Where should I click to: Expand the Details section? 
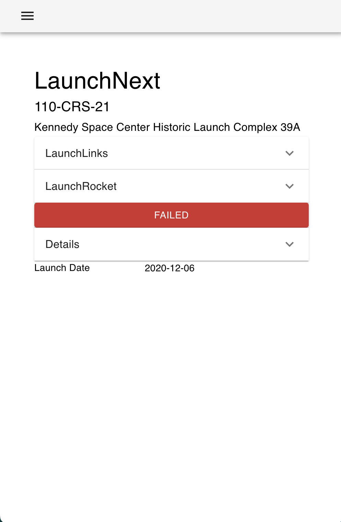tap(172, 244)
